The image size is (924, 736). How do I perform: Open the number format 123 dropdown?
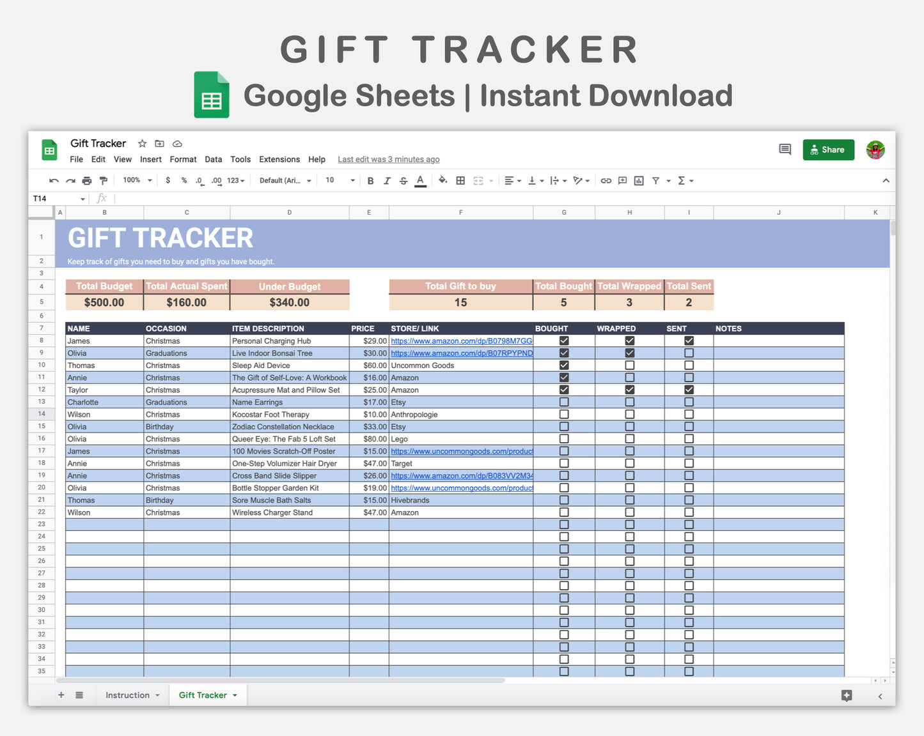[x=235, y=181]
